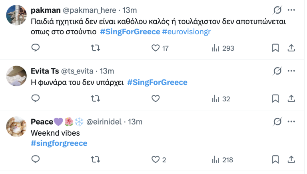Click Grok icon on pakman's tweet
The height and width of the screenshot is (174, 307).
[x=277, y=10]
